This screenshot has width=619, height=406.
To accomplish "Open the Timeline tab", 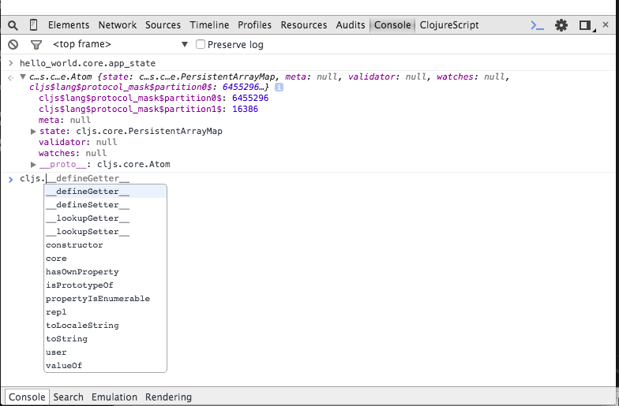I will [209, 25].
